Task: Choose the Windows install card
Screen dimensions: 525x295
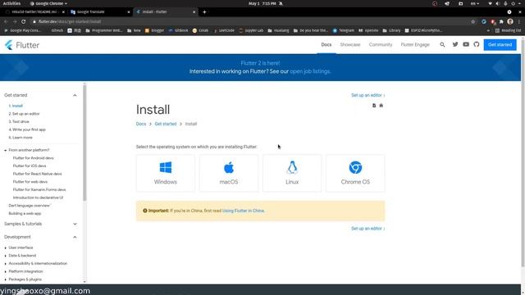Action: (x=166, y=173)
